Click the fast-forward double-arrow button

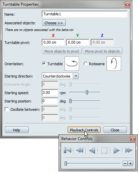coord(129,150)
